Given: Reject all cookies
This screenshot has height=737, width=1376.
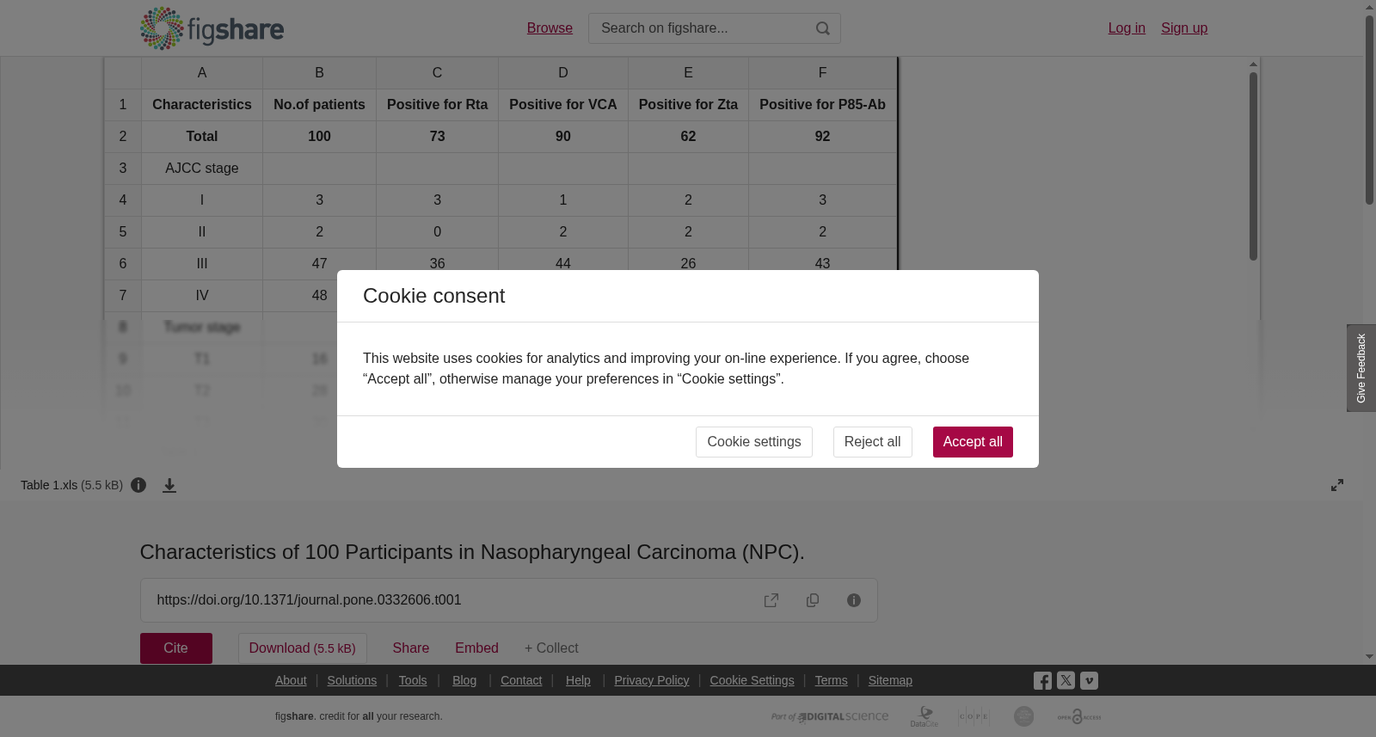Looking at the screenshot, I should 873,442.
